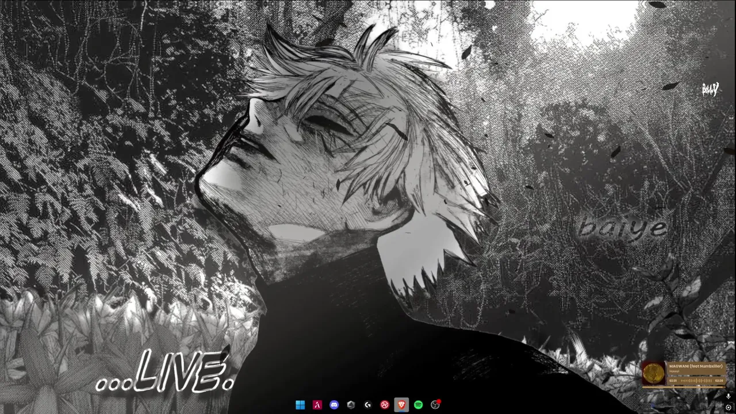
Task: Click the circular record indicator tray icon
Action: pos(729,407)
